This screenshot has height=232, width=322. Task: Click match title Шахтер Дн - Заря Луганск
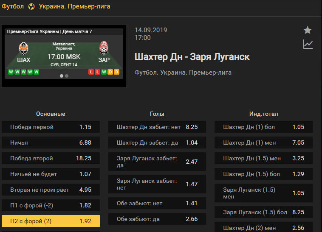[x=192, y=57]
